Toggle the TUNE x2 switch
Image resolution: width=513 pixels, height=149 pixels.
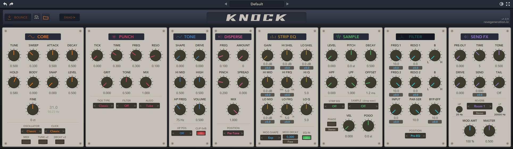(x=43, y=142)
